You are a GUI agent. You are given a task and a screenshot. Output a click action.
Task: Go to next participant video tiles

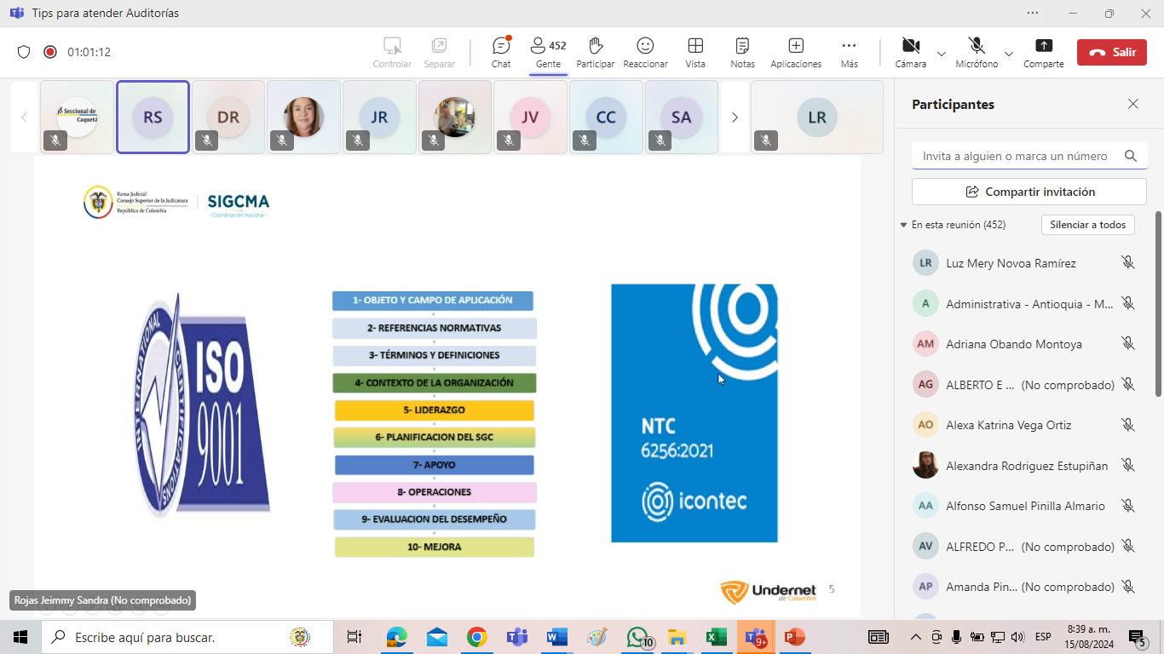735,118
